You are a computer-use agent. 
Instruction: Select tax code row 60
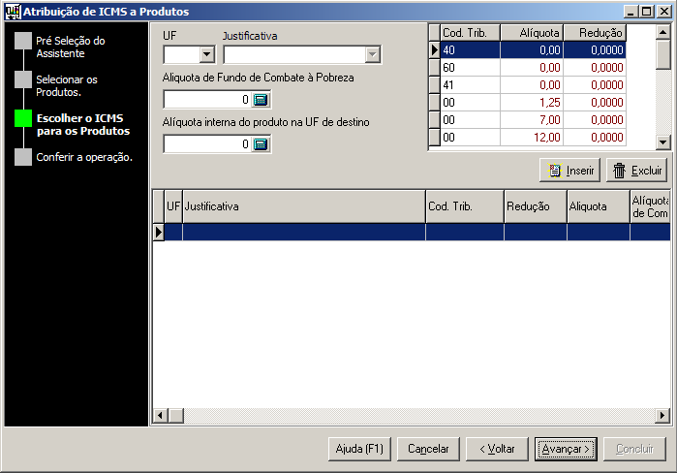(x=533, y=68)
